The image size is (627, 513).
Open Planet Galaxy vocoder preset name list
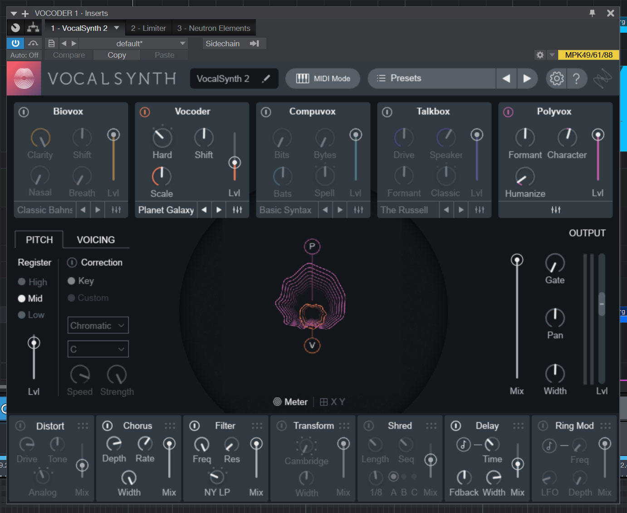(x=166, y=210)
